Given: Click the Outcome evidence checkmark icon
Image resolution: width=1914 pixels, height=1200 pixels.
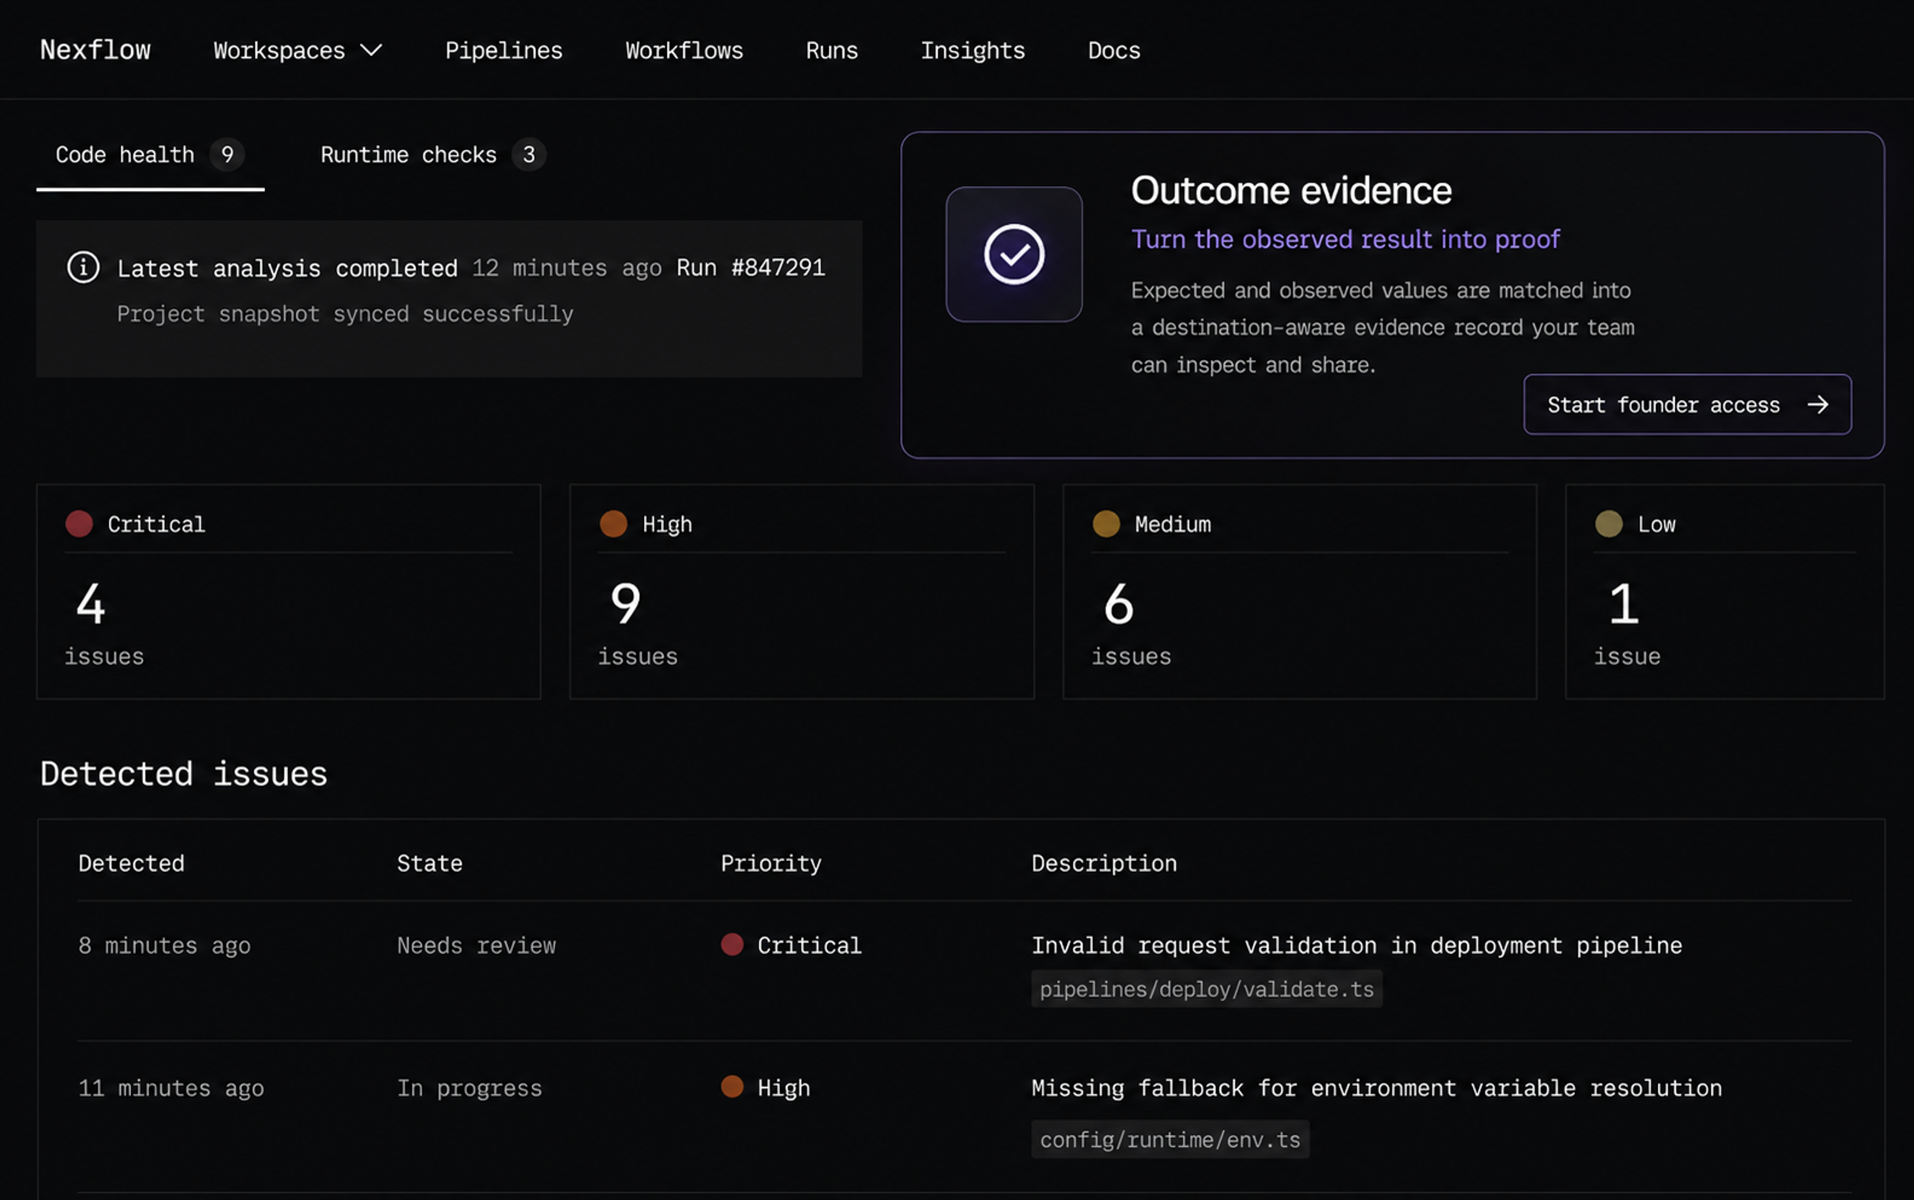Looking at the screenshot, I should (1013, 254).
